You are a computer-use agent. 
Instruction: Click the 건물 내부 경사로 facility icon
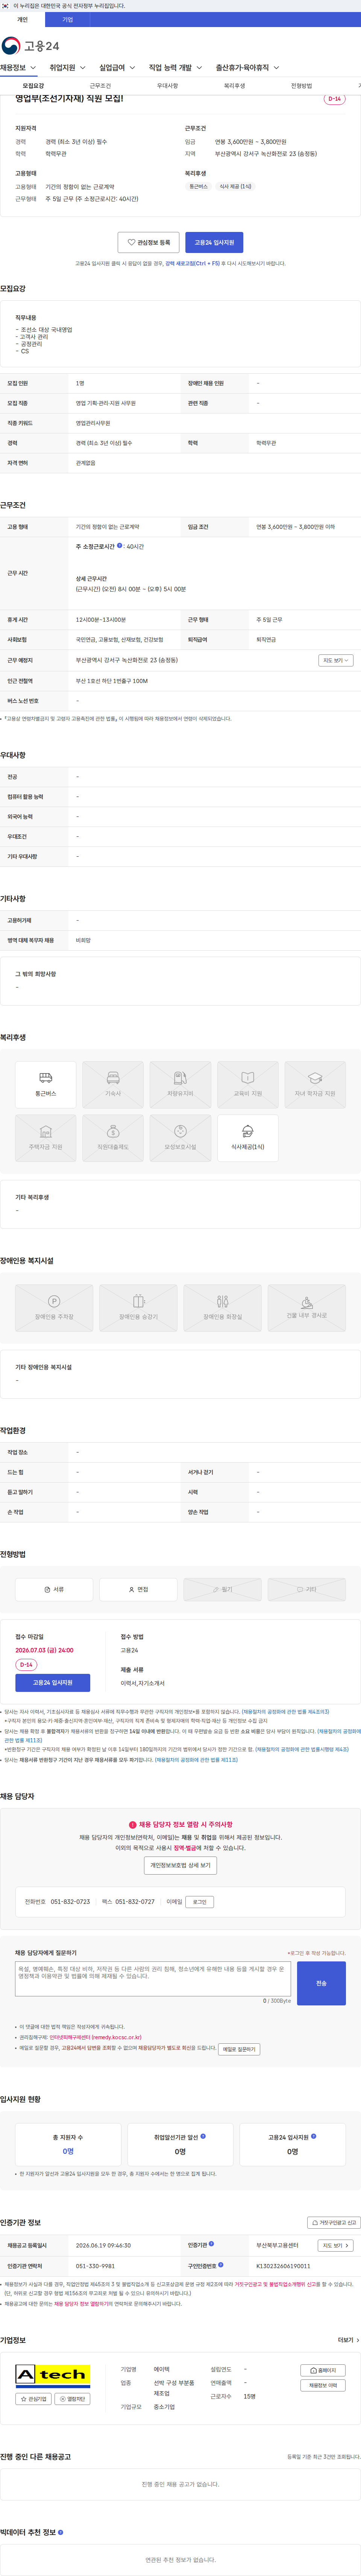pos(307,1308)
